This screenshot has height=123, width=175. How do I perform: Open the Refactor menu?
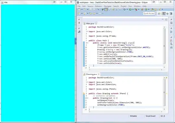point(99,6)
